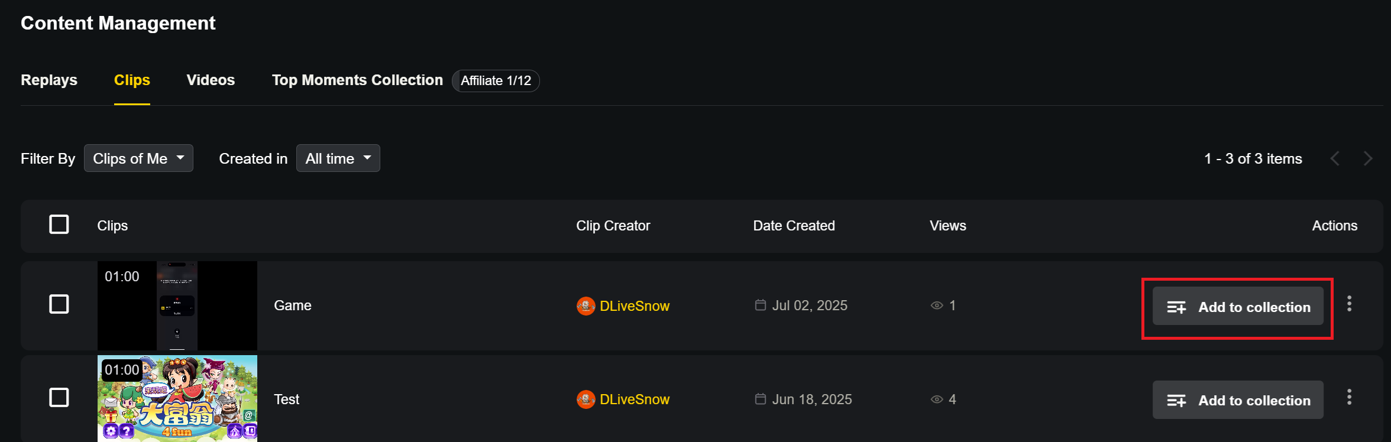Check the Test clip checkbox
Screen dimensions: 1391x442
point(59,398)
